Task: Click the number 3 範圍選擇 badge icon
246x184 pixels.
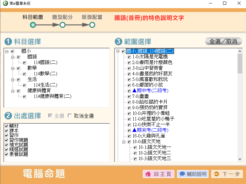Action: coord(118,41)
